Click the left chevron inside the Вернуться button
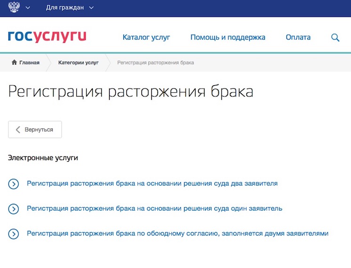The image size is (351, 268). click(x=18, y=130)
